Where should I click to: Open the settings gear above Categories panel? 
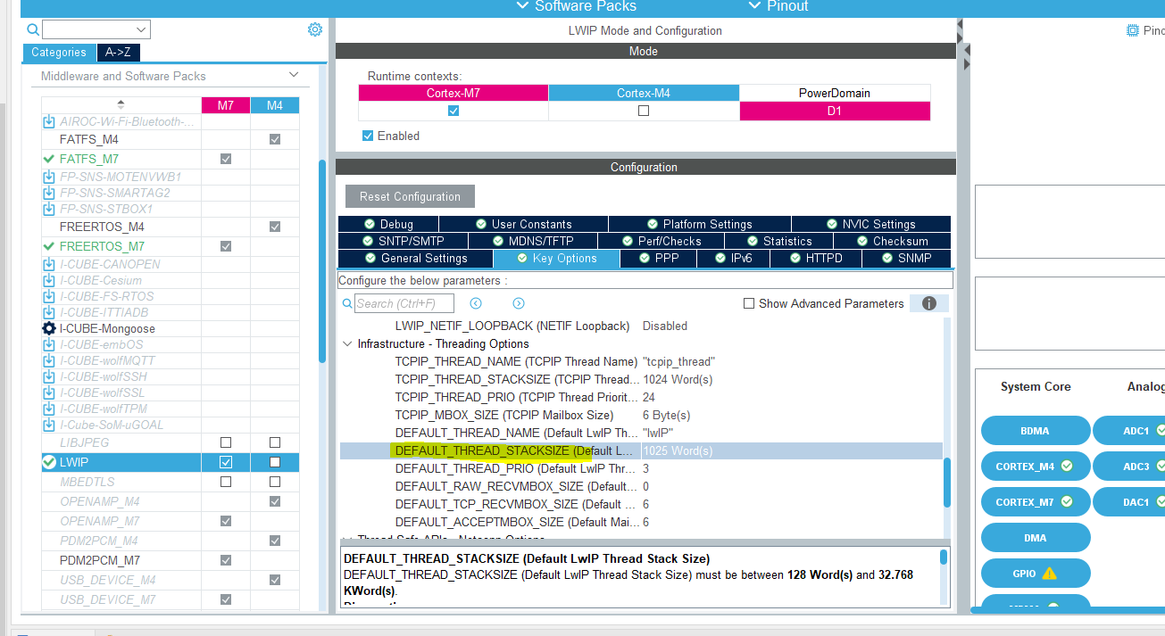tap(314, 29)
